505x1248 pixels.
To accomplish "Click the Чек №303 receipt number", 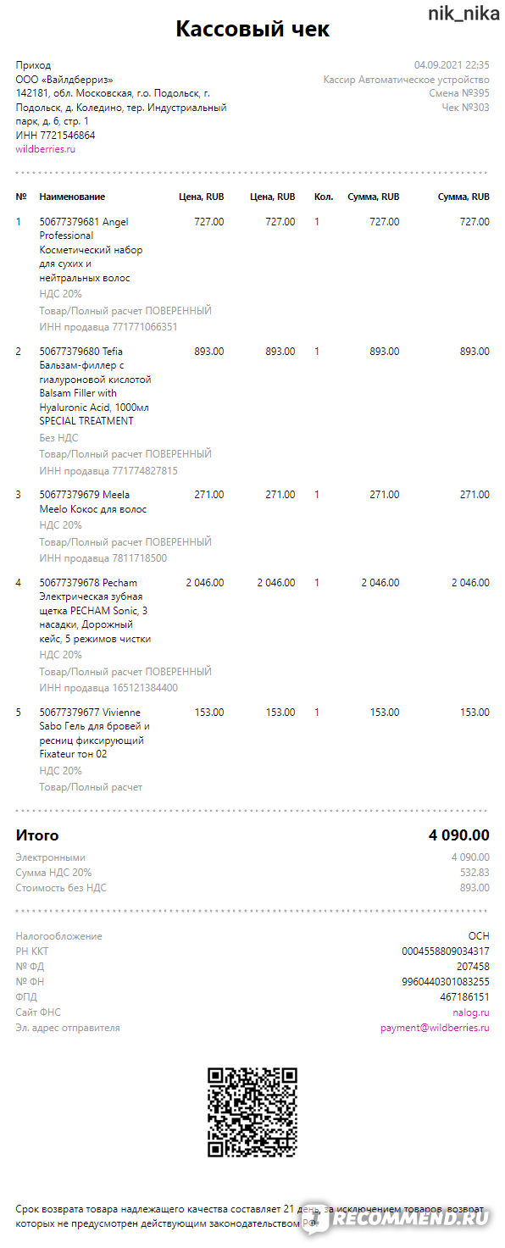I will (x=465, y=108).
